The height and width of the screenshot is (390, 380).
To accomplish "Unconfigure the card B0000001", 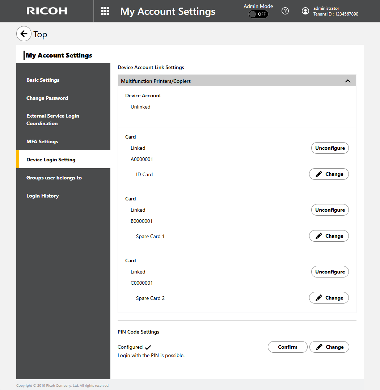I will click(330, 210).
